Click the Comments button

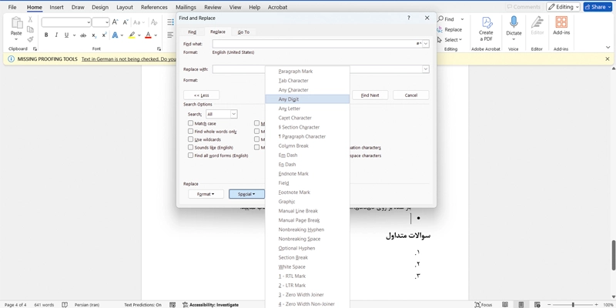524,7
